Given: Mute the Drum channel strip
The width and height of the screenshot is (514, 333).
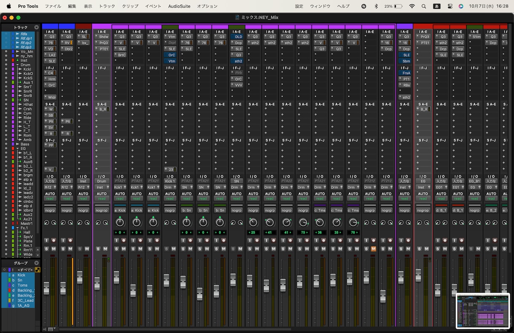Looking at the screenshot, I should coord(105,249).
